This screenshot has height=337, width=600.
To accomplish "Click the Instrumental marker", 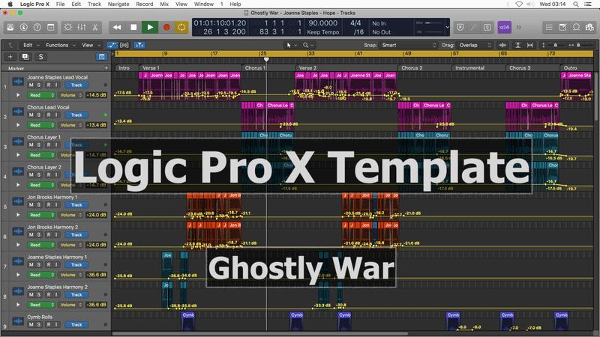I will click(469, 67).
